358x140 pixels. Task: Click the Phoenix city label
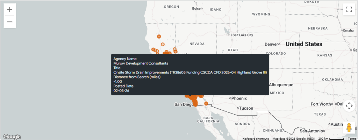(239, 98)
